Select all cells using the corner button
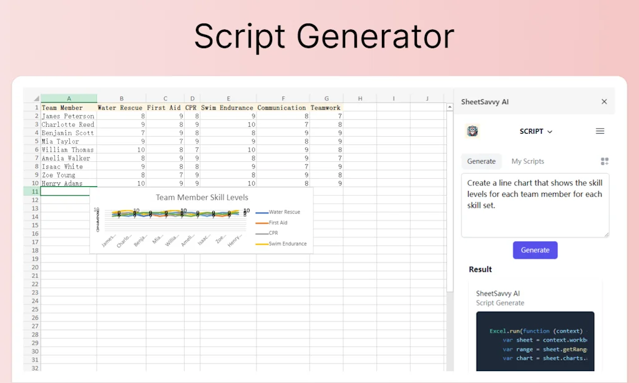Screen dimensions: 639x383 (x=34, y=99)
